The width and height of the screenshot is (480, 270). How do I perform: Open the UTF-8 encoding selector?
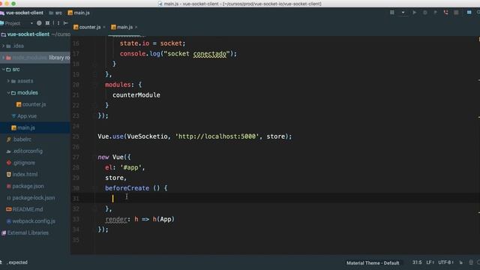(445, 262)
